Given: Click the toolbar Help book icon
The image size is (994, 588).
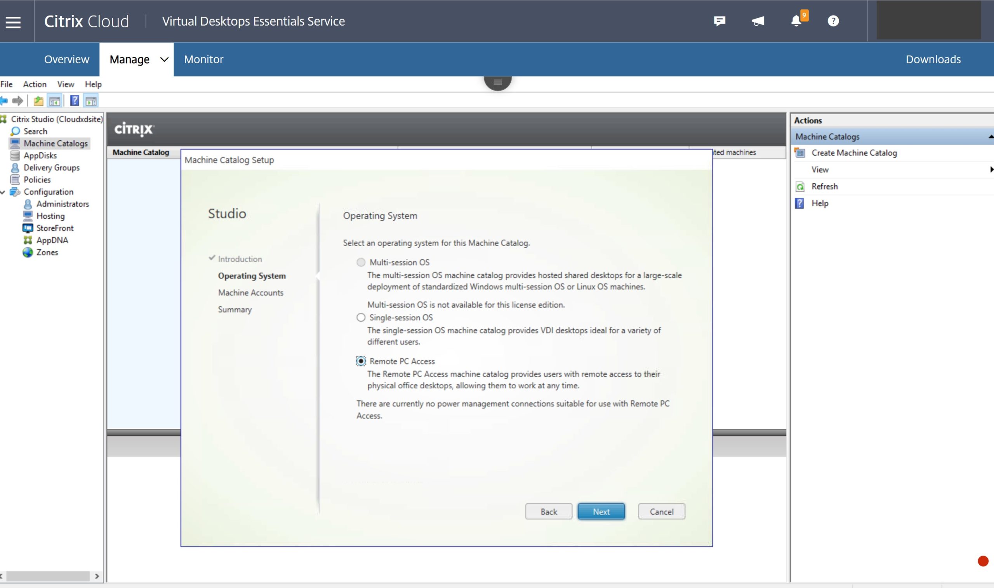Looking at the screenshot, I should coord(75,101).
